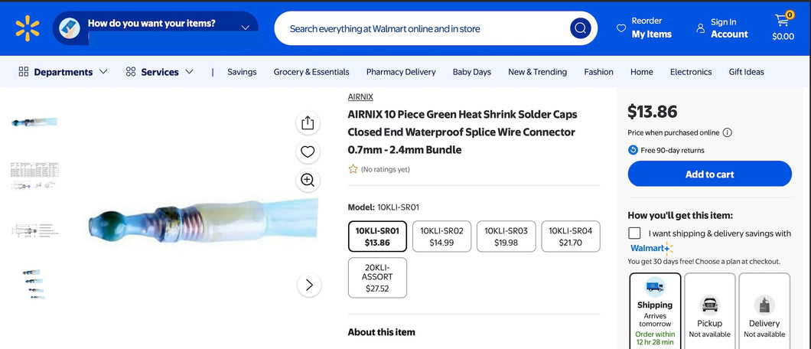Click the share product icon
This screenshot has height=349, width=811.
click(308, 123)
